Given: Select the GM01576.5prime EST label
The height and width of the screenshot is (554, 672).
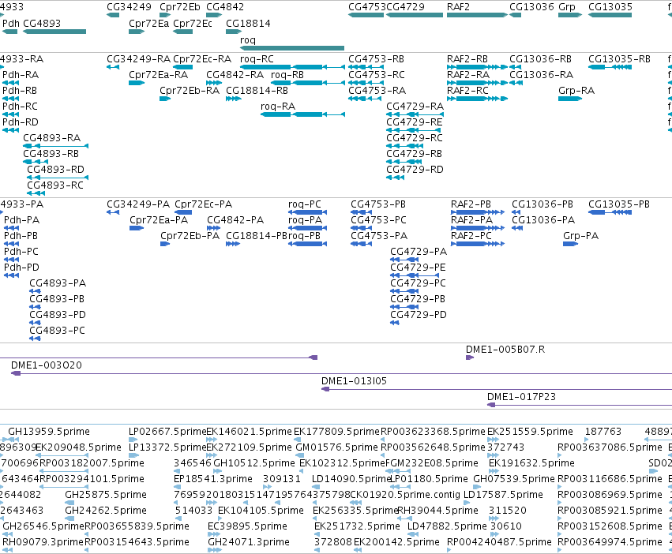Looking at the screenshot, I should tap(337, 447).
